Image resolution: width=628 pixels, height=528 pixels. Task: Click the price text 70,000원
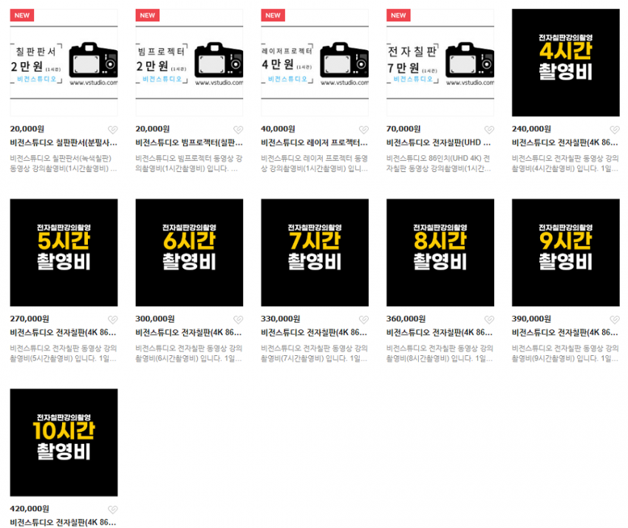coord(403,129)
